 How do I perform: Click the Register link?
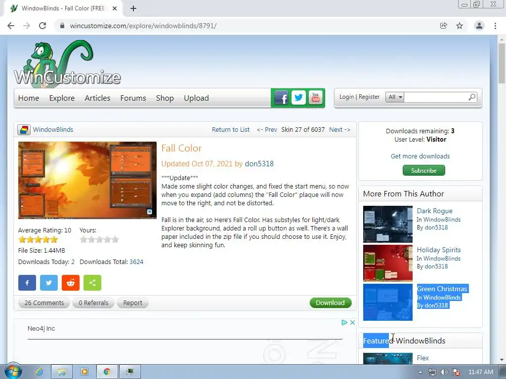[369, 97]
